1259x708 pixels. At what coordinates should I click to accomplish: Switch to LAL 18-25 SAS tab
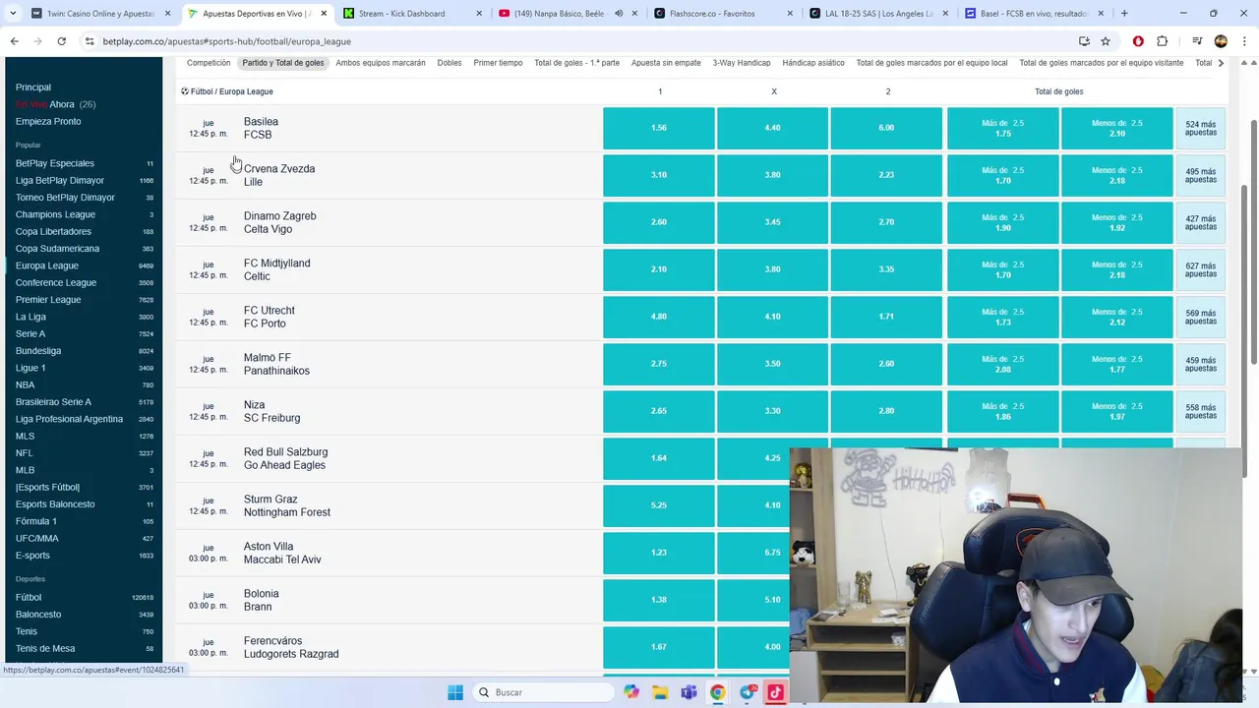(x=876, y=14)
